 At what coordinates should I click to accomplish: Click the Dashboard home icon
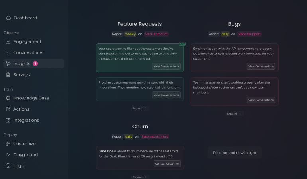(8, 18)
